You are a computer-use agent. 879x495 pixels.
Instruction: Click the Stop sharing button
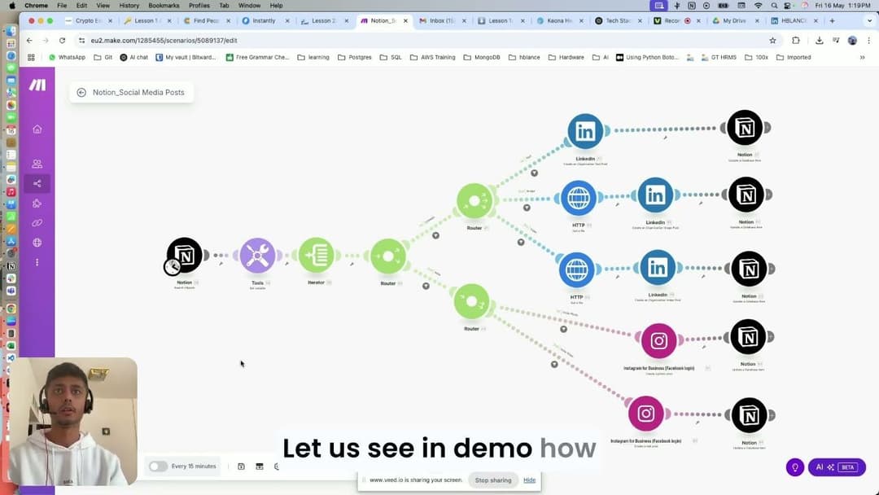493,480
